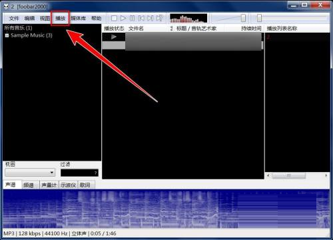Open the 播放 menu
Screen dimensions: 333x240
(60, 18)
